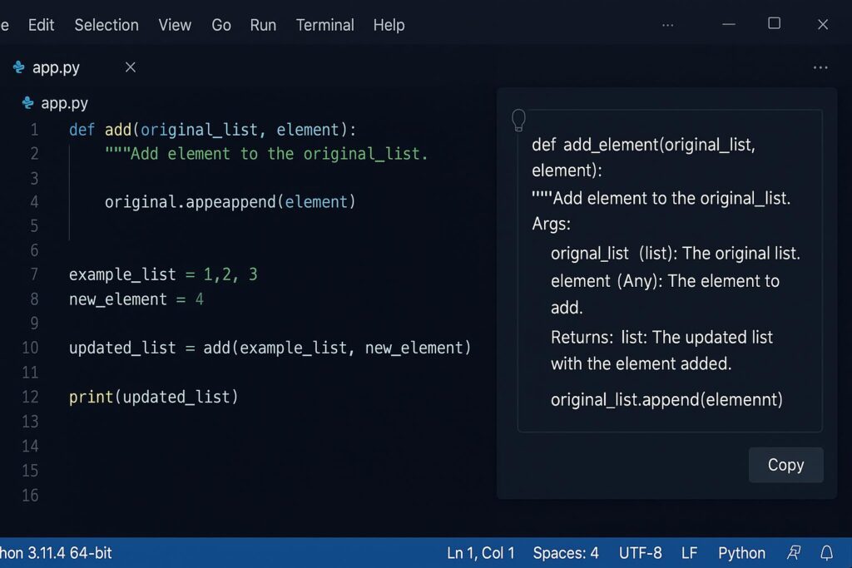Click line number 12 in the gutter
852x568 pixels.
tap(30, 397)
